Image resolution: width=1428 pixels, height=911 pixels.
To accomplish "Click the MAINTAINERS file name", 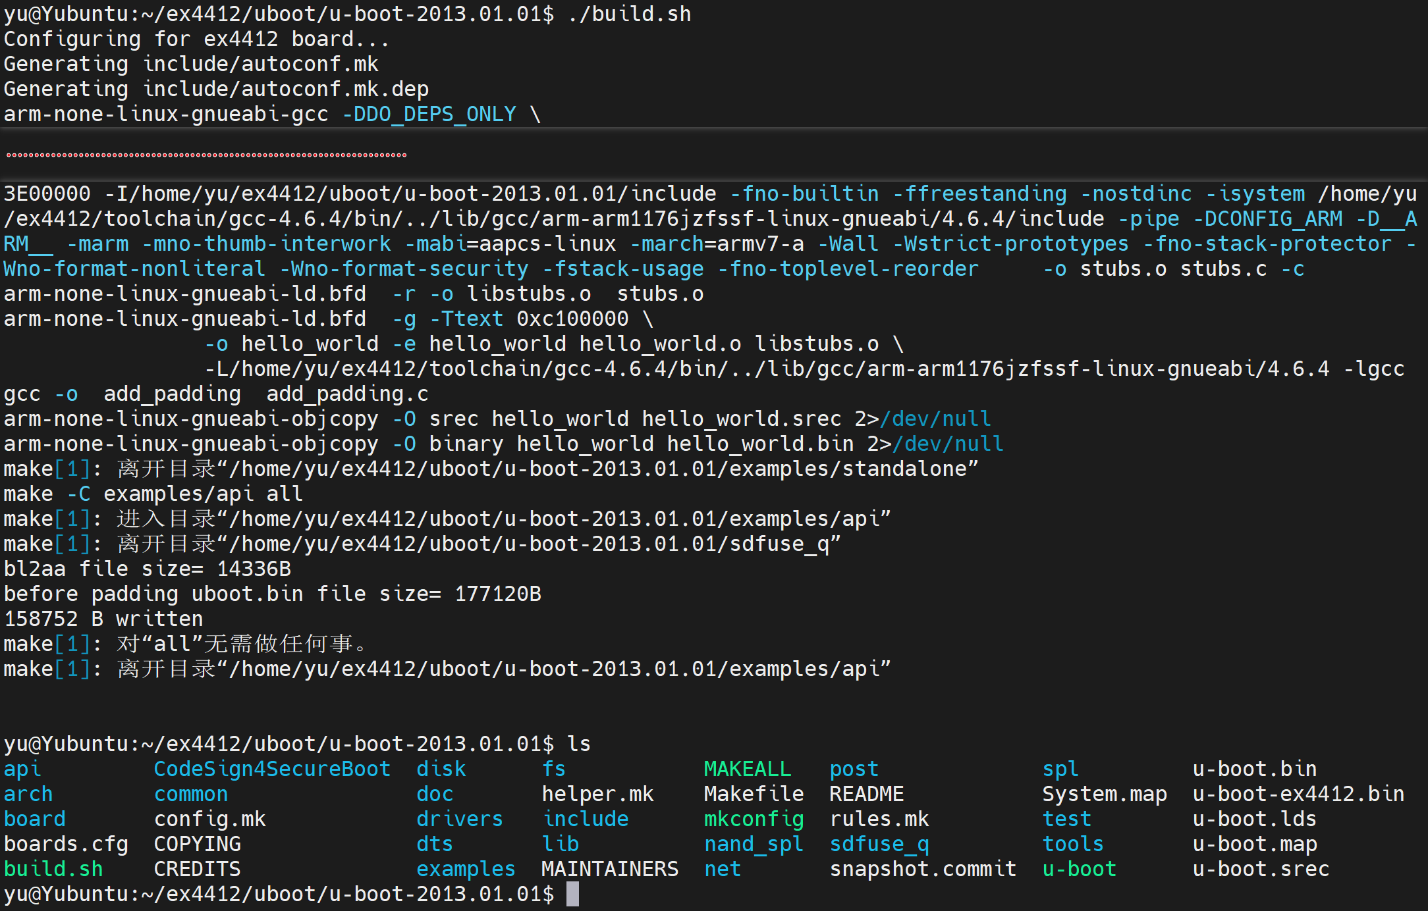I will (609, 869).
